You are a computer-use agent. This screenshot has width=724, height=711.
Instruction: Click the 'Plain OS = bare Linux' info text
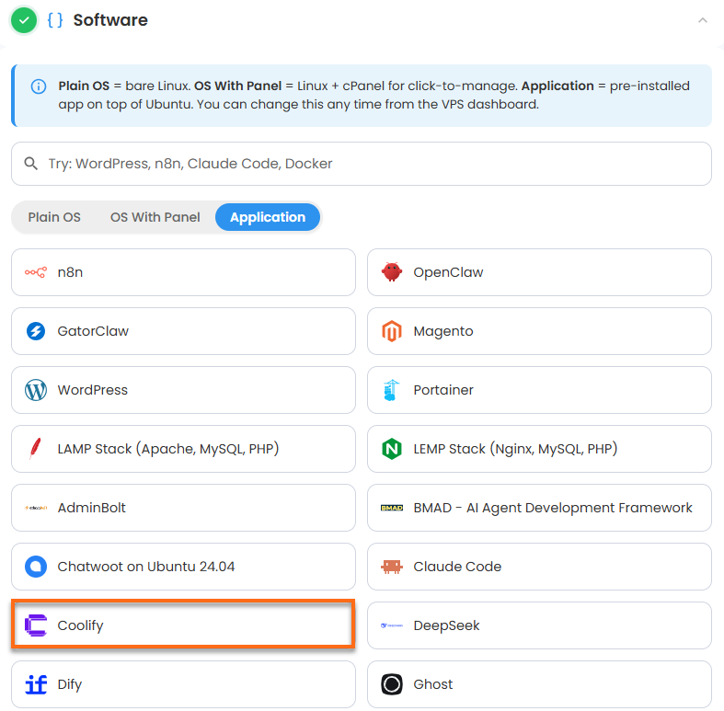point(124,86)
